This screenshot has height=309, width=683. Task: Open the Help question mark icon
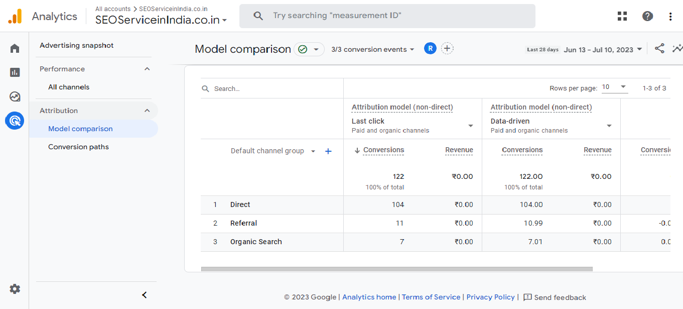647,16
